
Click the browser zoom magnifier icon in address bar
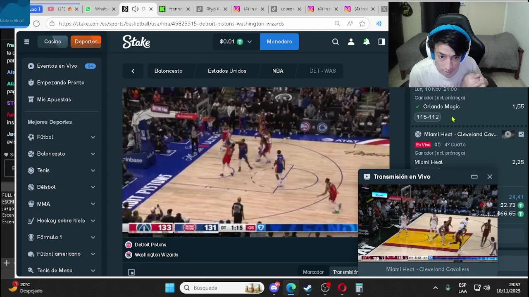[338, 24]
